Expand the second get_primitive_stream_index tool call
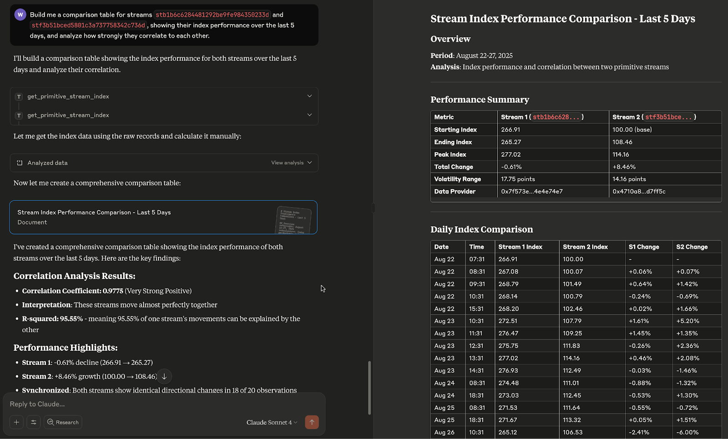 (309, 115)
